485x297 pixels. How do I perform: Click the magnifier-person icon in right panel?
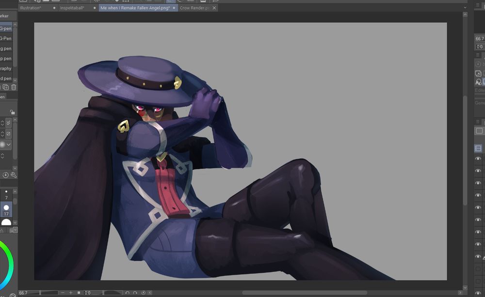coord(478,82)
